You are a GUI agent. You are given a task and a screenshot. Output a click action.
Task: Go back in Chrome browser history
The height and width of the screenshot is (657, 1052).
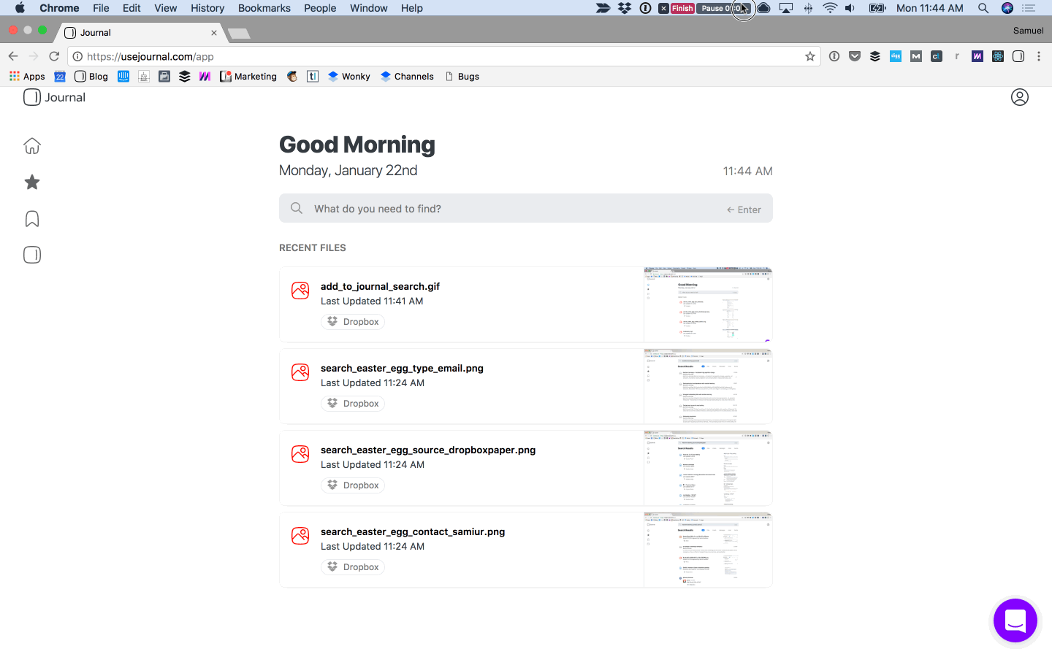click(13, 56)
